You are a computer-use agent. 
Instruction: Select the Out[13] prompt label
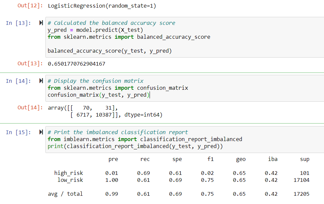[30, 64]
